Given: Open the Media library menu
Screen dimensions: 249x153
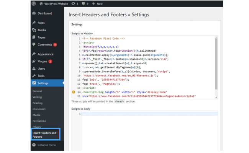Looking at the screenshot, I should [41, 30].
